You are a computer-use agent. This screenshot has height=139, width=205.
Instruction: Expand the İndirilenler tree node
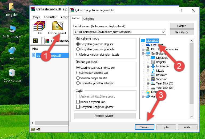pyautogui.click(x=148, y=66)
